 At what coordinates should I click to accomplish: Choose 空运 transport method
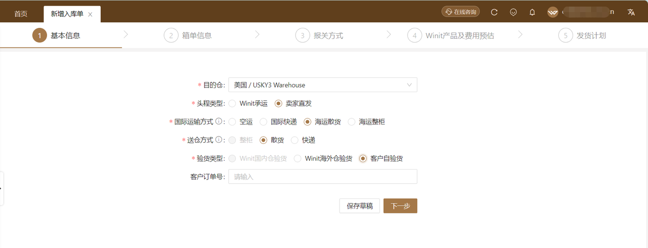coord(240,121)
